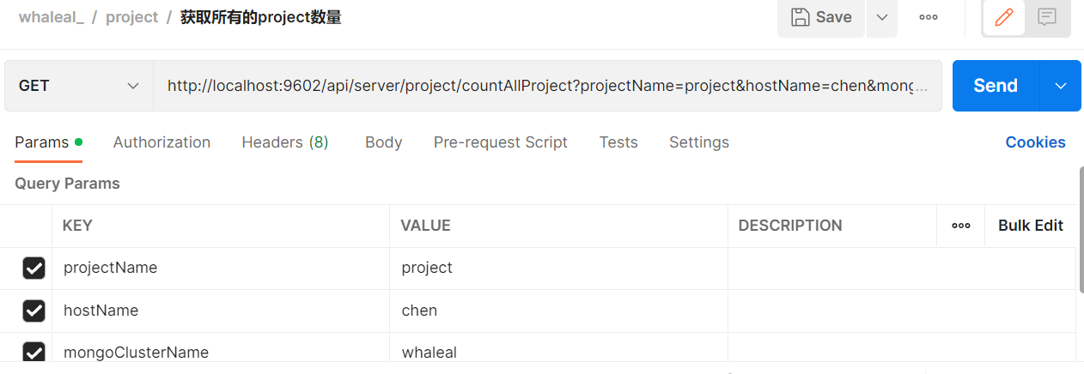Open the GET method dropdown
Viewport: 1084px width, 374px height.
pyautogui.click(x=79, y=86)
